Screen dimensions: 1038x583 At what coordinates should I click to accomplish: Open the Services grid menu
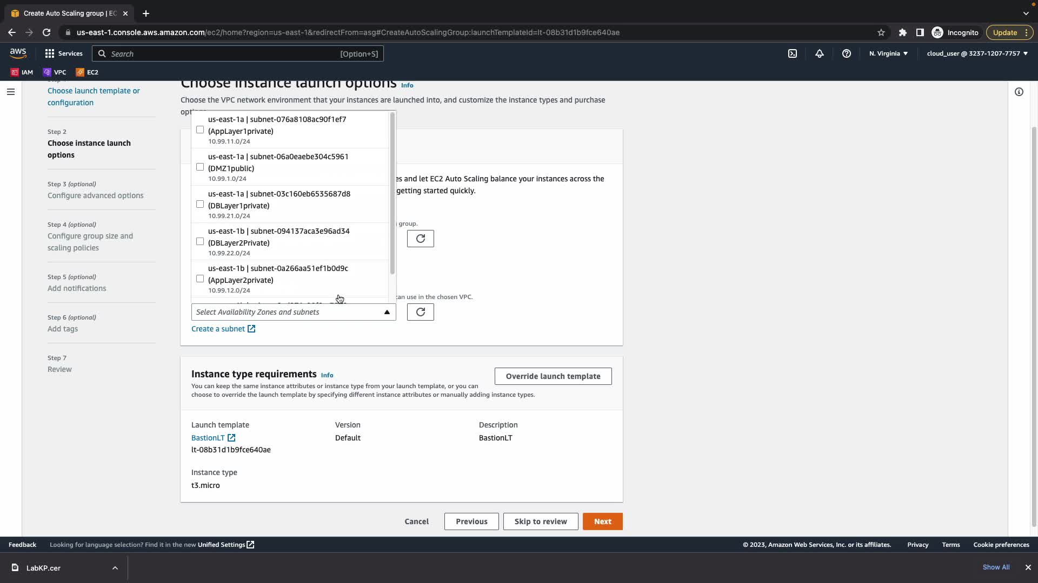63,53
